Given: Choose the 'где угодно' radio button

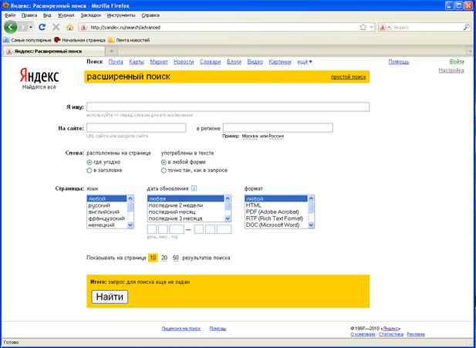Looking at the screenshot, I should 89,162.
